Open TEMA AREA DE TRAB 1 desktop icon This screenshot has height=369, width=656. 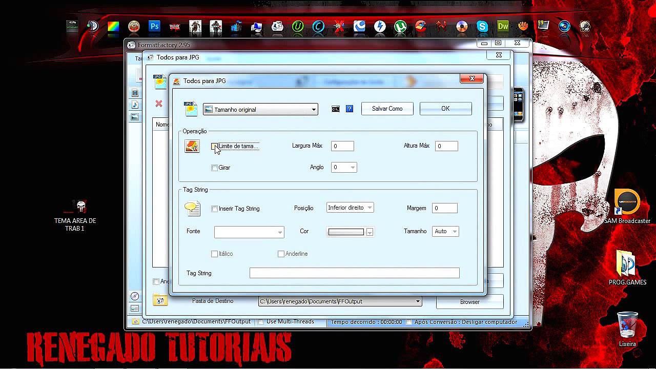coord(75,215)
